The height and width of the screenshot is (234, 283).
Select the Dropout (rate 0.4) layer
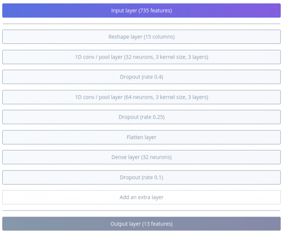click(x=141, y=77)
